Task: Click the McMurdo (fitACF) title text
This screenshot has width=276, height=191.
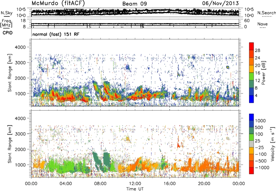Action: (58, 3)
